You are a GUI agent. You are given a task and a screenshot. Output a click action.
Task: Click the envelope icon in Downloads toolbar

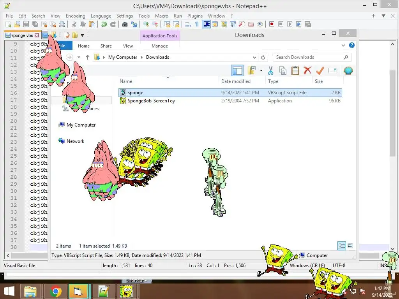pyautogui.click(x=333, y=70)
